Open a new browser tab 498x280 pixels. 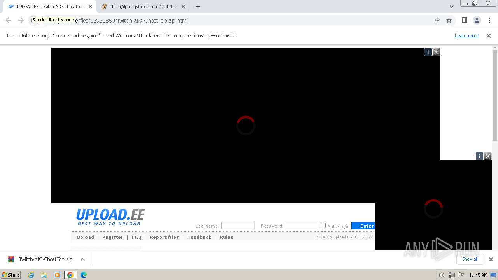[x=198, y=7]
